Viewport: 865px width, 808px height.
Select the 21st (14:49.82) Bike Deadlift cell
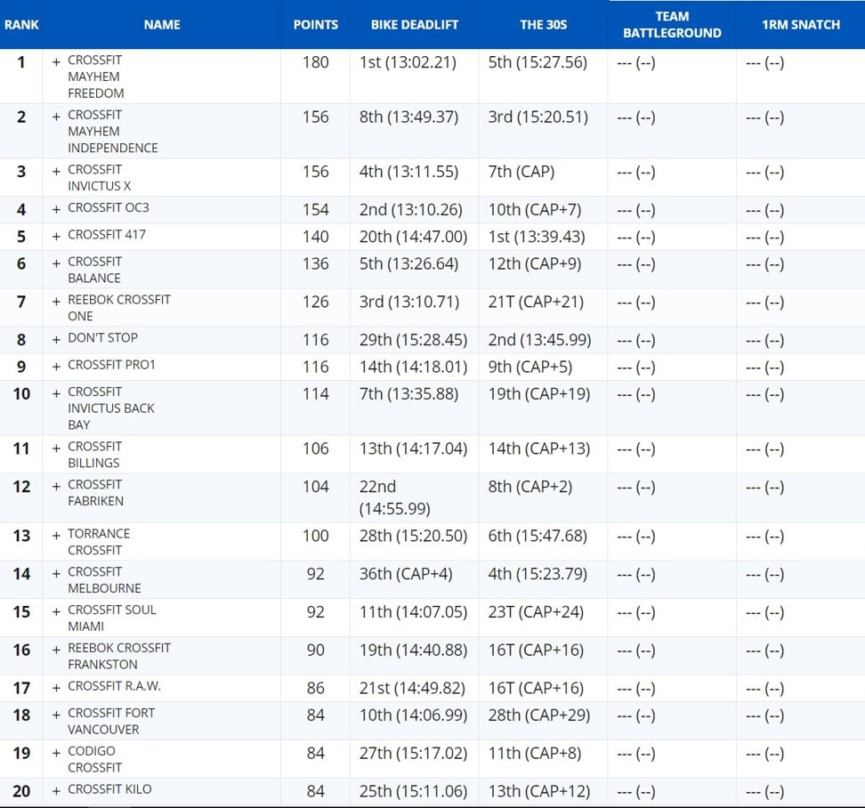pyautogui.click(x=412, y=688)
